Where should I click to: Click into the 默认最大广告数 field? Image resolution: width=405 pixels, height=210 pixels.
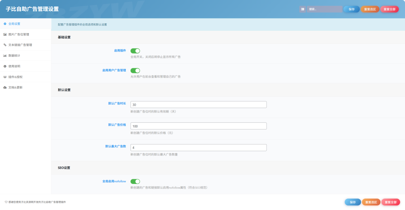click(x=199, y=148)
